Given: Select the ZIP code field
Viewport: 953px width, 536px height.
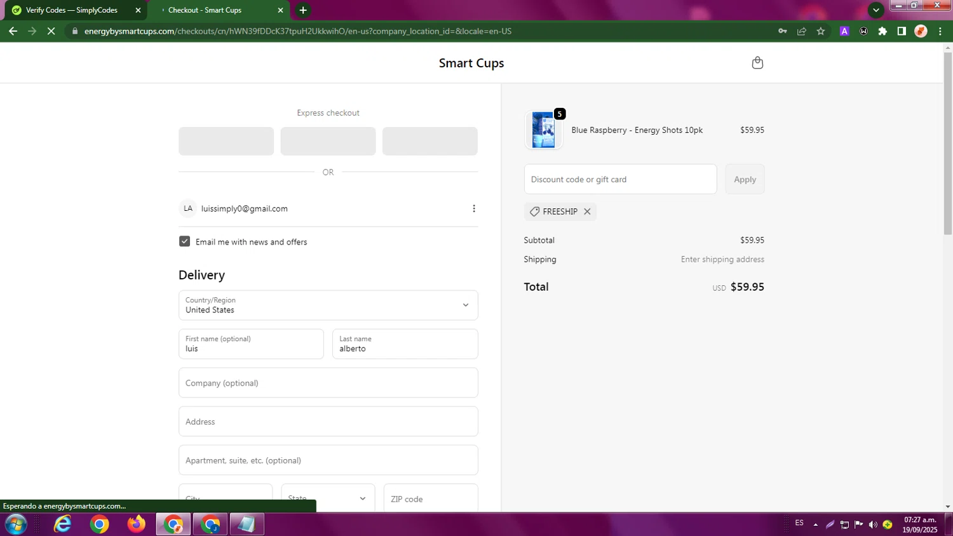Looking at the screenshot, I should click(430, 498).
